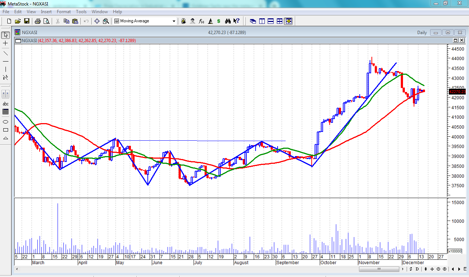Tile windows in stacked rows icon
Screen dimensions: 469x277
click(x=271, y=21)
